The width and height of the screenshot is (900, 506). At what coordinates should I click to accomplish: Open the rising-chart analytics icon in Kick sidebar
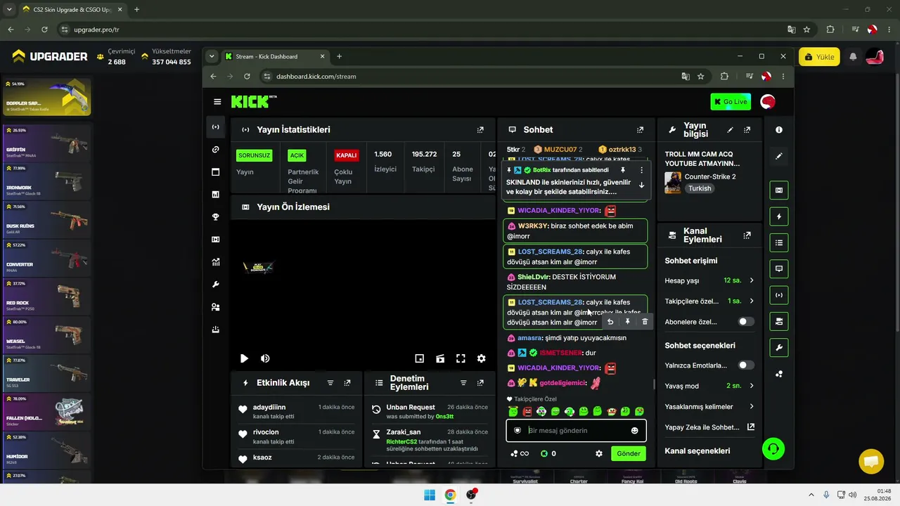point(216,262)
